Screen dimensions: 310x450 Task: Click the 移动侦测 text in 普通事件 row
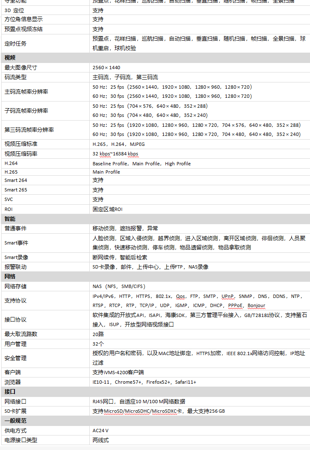pyautogui.click(x=103, y=228)
